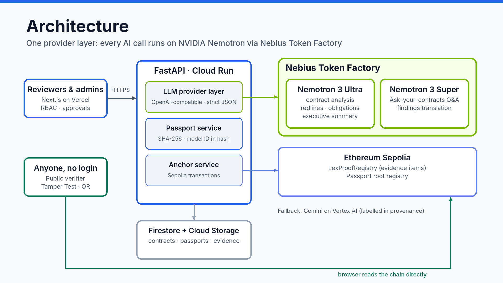Click the HTTPS arrow label
The width and height of the screenshot is (503, 283).
pos(121,90)
